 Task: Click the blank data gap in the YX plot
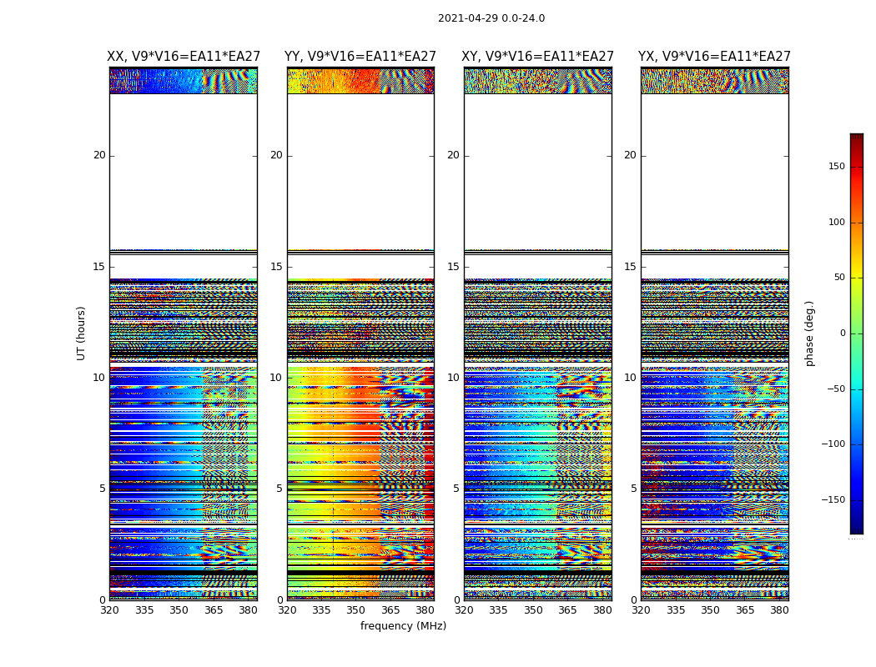714,171
